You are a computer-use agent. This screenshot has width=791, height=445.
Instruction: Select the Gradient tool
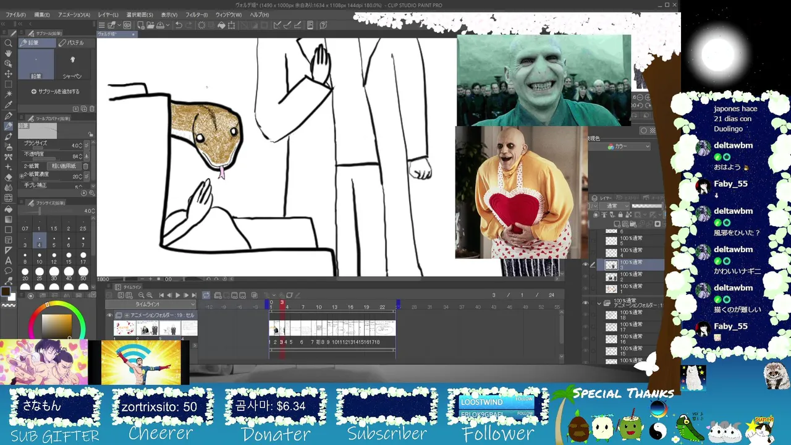(x=9, y=219)
